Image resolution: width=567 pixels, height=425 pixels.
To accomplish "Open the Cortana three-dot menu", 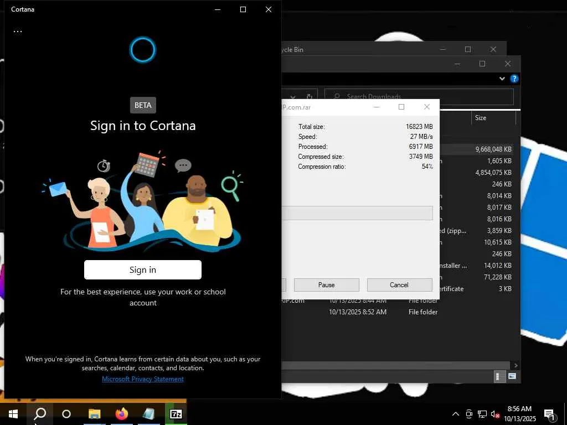I will point(18,32).
